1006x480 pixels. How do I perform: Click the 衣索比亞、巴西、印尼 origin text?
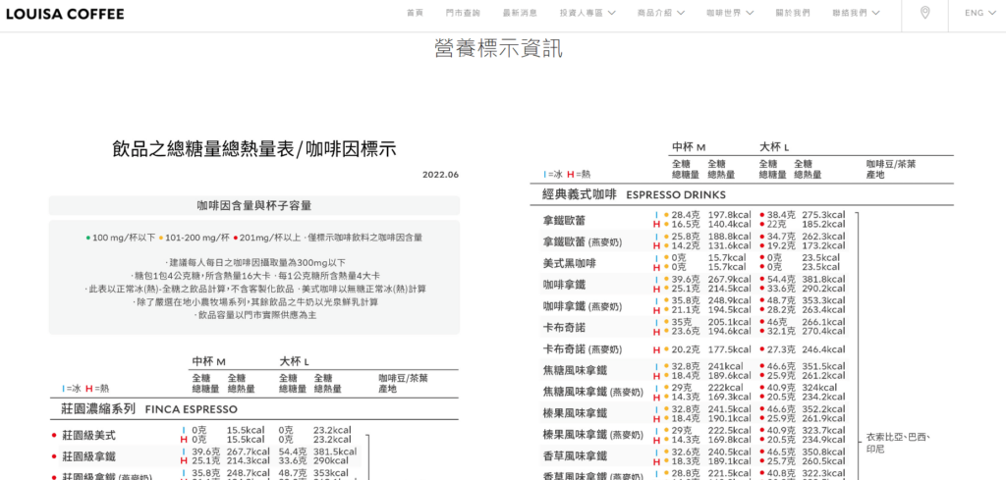pyautogui.click(x=898, y=443)
